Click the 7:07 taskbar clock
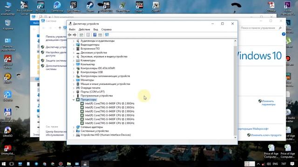The image size is (298, 167). (x=284, y=164)
